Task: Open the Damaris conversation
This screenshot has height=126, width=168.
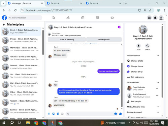Action: pos(21,67)
